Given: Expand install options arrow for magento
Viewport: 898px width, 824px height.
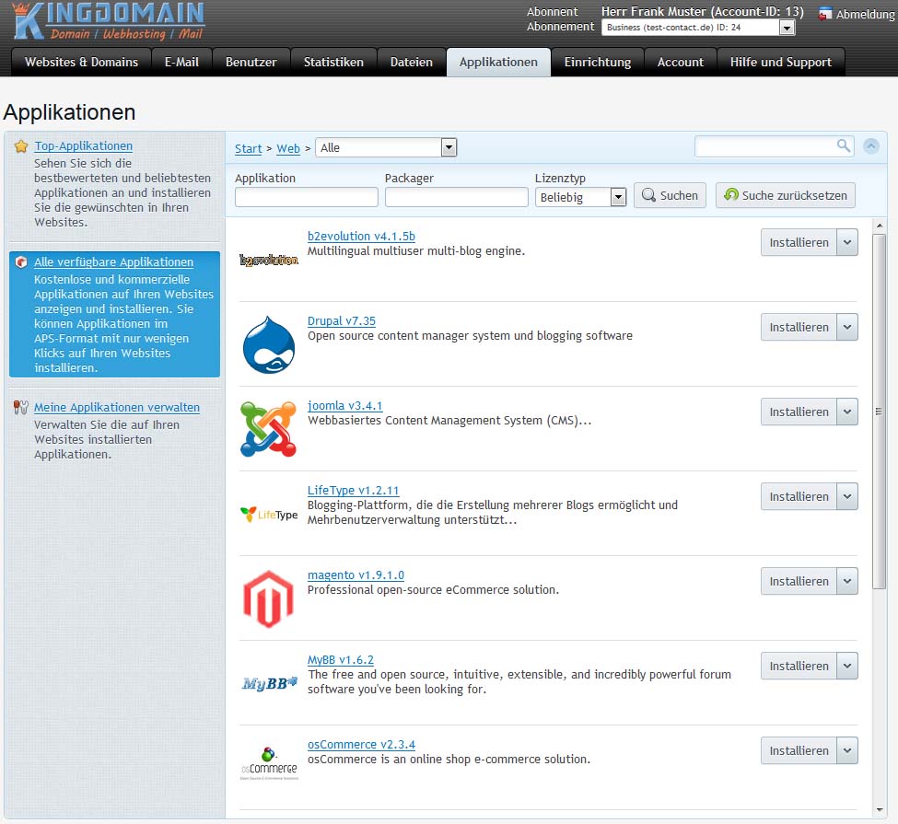Looking at the screenshot, I should coord(847,581).
